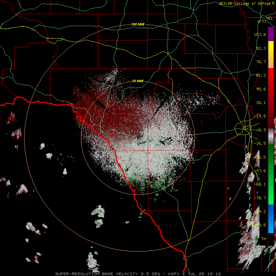Select the 61.2 legend value

(261, 75)
